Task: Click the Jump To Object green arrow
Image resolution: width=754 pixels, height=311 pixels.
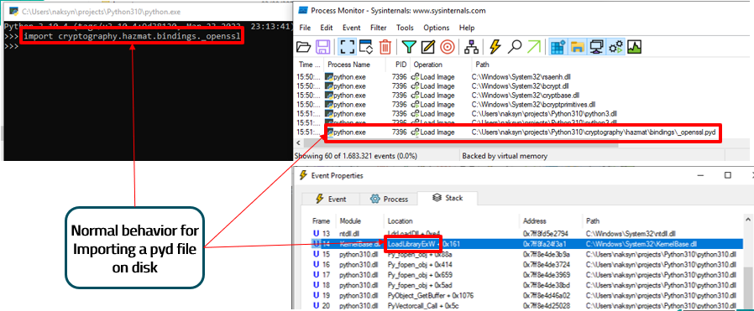Action: coord(534,47)
